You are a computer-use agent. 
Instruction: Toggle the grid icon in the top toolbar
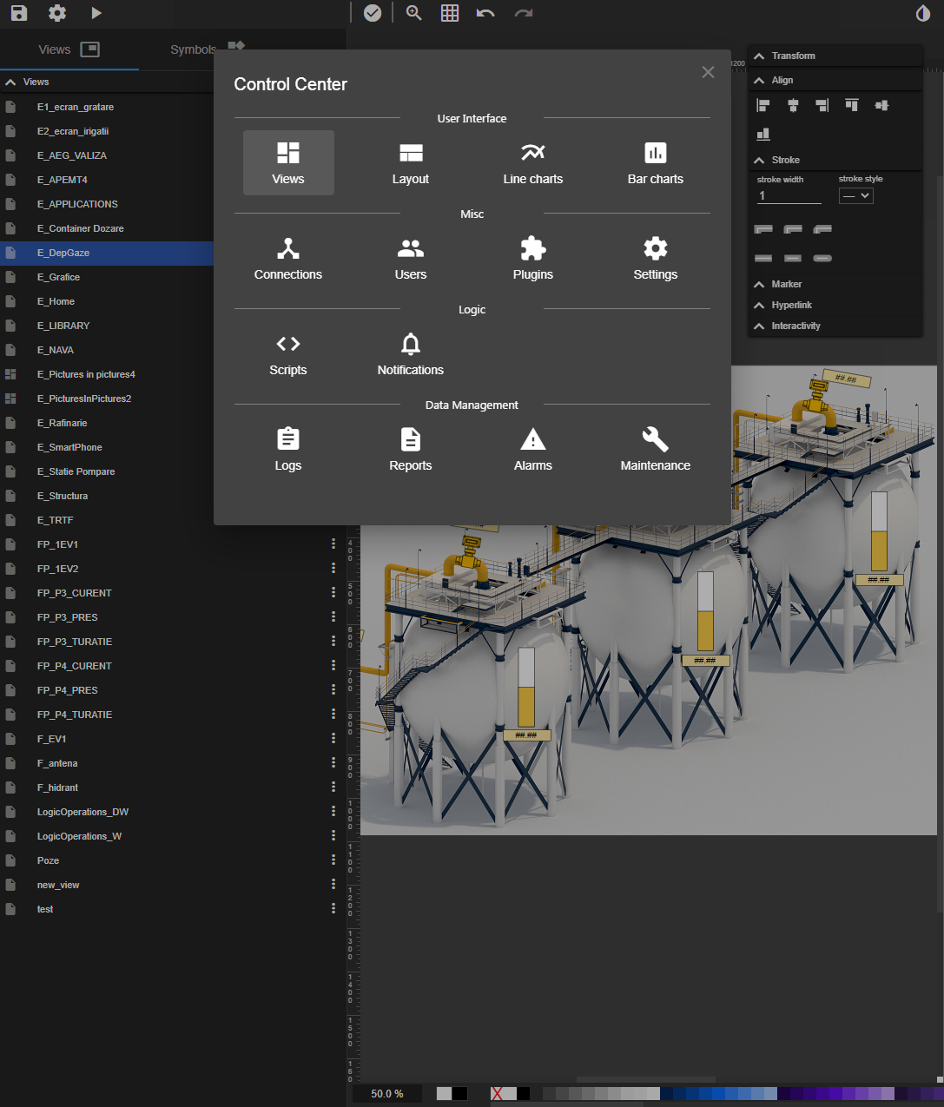click(449, 13)
